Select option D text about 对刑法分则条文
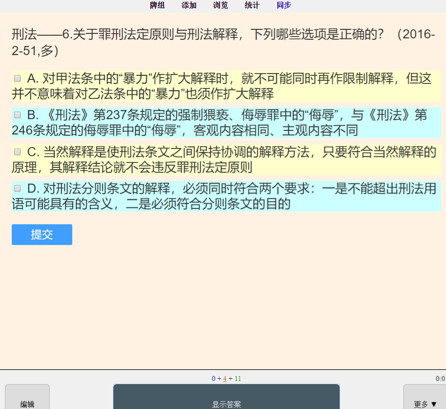The width and height of the screenshot is (446, 409). click(226, 196)
